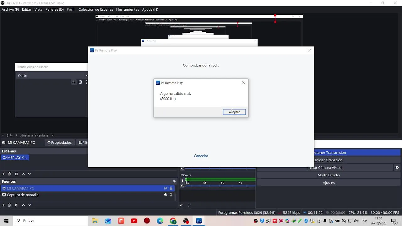Zoom out preview with minus icon
Image resolution: width=402 pixels, height=226 pixels.
click(x=3, y=135)
